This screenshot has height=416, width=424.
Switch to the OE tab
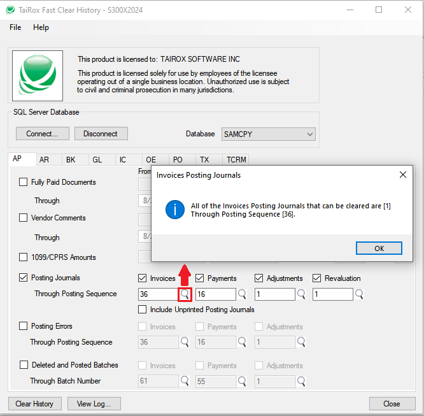point(156,160)
